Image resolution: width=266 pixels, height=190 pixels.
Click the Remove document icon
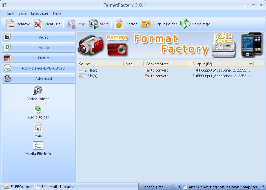click(10, 24)
